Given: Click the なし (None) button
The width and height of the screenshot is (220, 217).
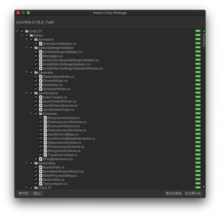Looking at the screenshot, I should tap(37, 193).
